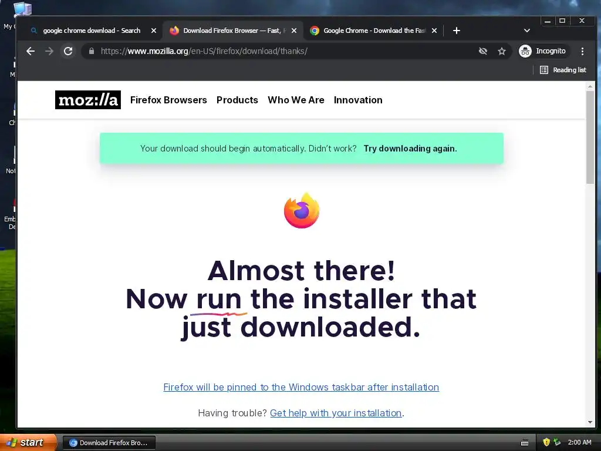Click the 2:00 AM system clock

point(579,442)
